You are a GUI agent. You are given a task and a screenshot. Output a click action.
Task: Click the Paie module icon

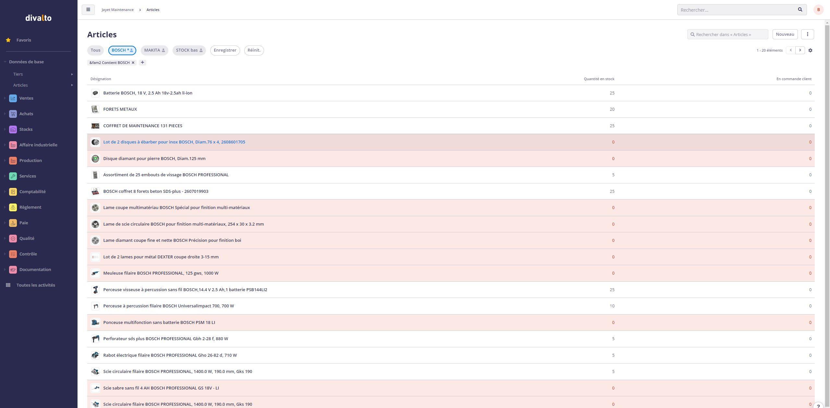click(13, 223)
